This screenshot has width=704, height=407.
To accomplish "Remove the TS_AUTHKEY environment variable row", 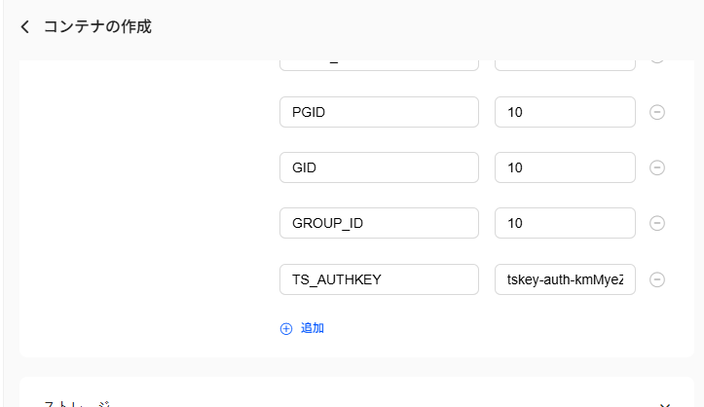I will point(657,279).
